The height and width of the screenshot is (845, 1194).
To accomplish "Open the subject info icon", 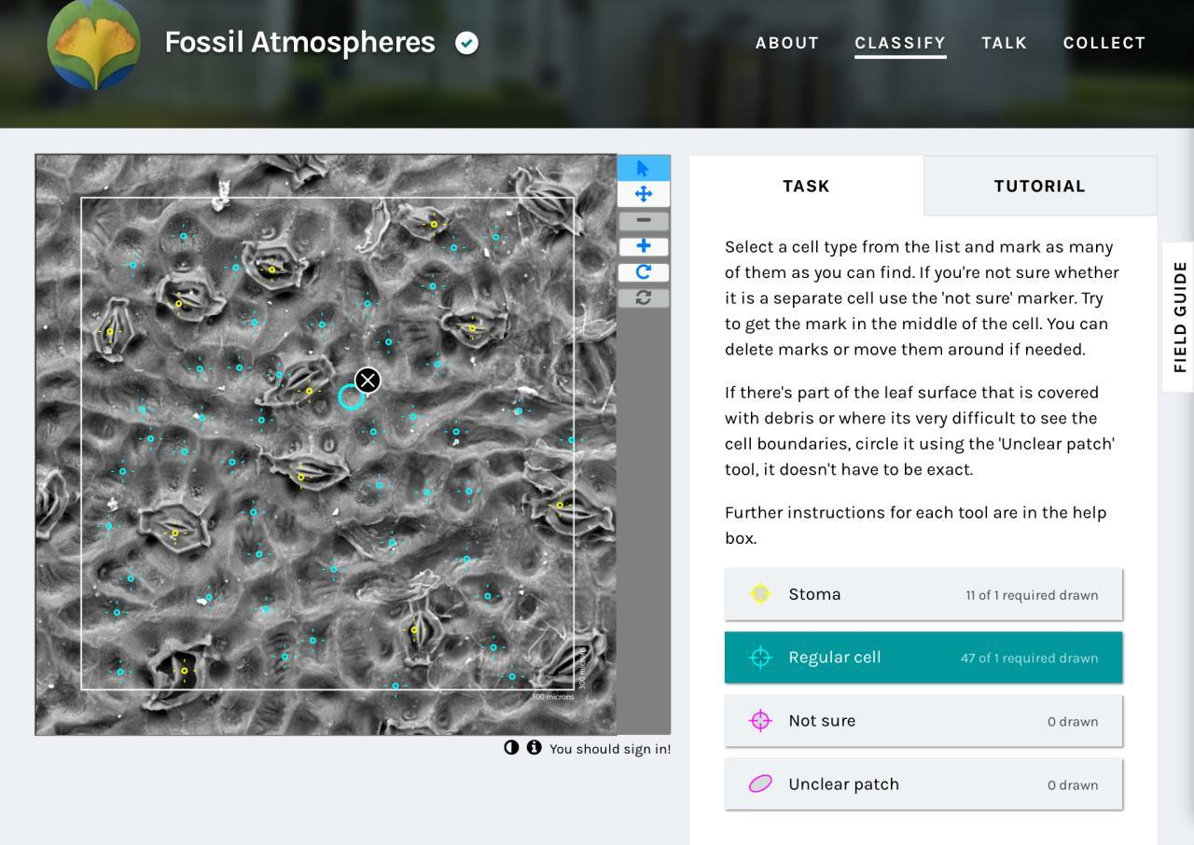I will tap(534, 747).
